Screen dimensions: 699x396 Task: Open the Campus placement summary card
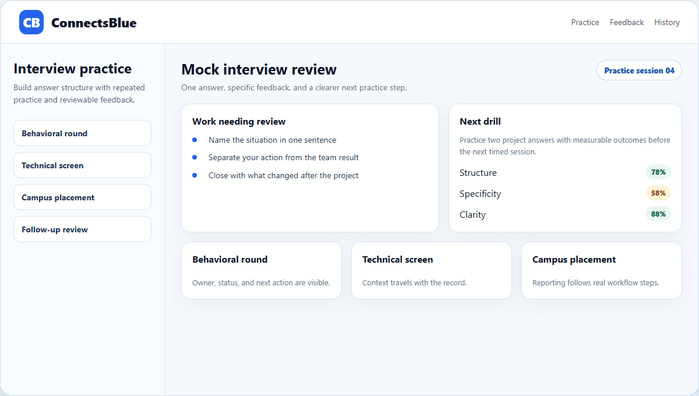602,271
